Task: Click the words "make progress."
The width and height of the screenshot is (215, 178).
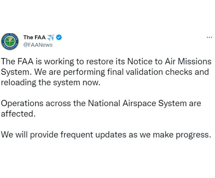Action: point(182,135)
